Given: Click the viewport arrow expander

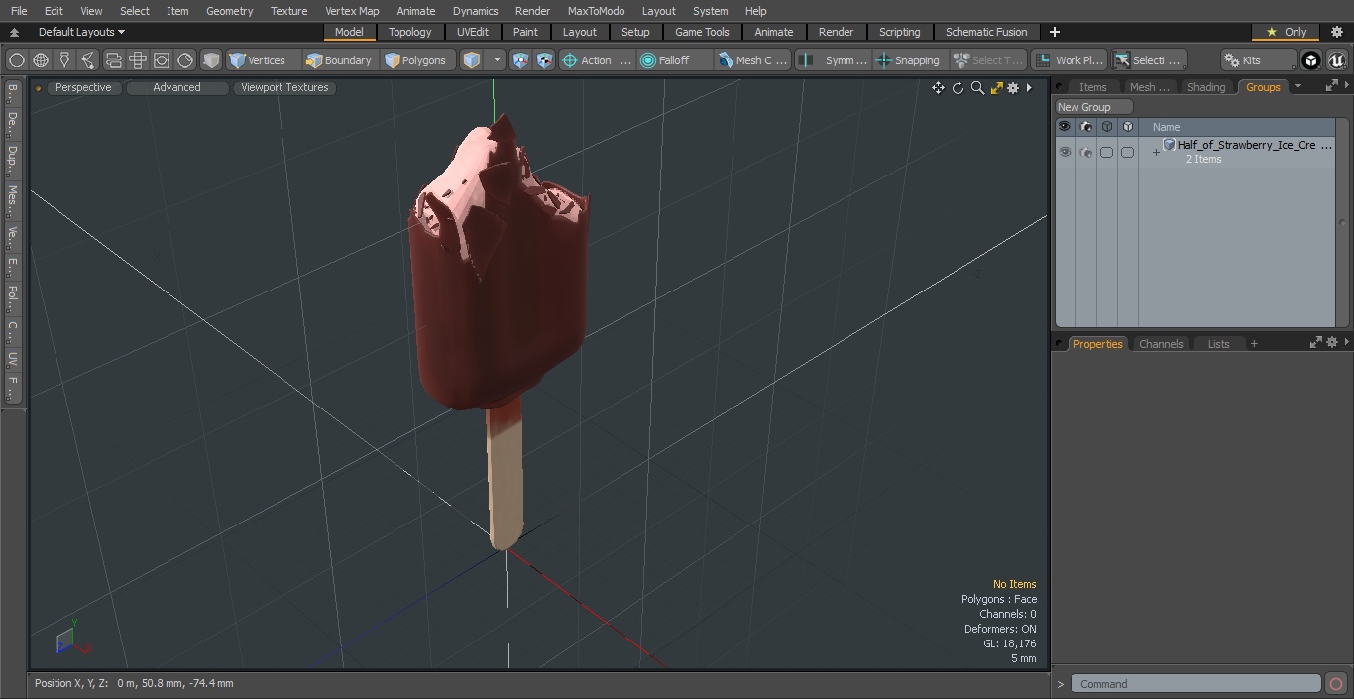Looking at the screenshot, I should (1029, 88).
